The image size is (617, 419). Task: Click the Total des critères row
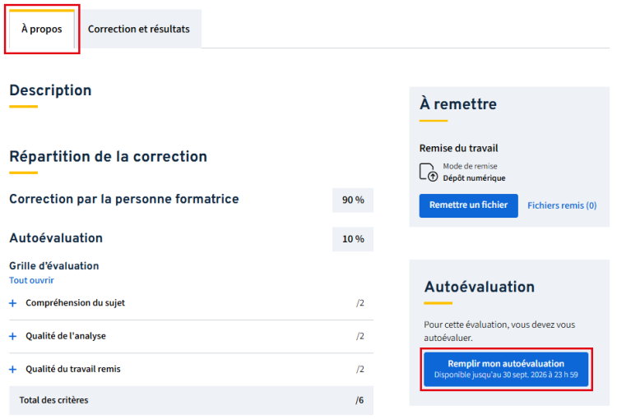point(191,400)
